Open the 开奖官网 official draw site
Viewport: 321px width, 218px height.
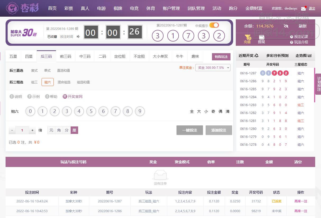[x=73, y=97]
